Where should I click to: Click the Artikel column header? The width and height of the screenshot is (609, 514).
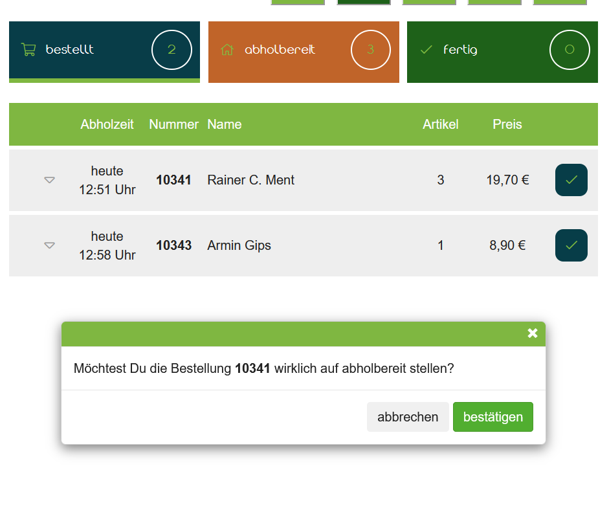click(440, 124)
